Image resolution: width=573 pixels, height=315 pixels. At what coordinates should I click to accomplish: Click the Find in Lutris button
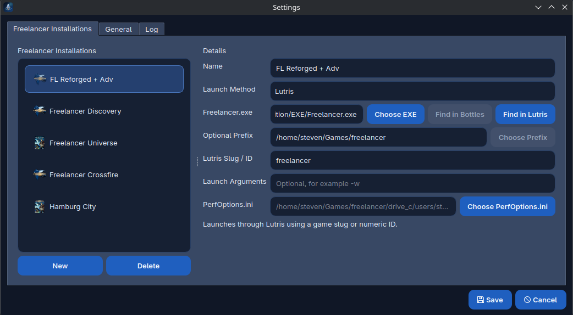click(525, 115)
